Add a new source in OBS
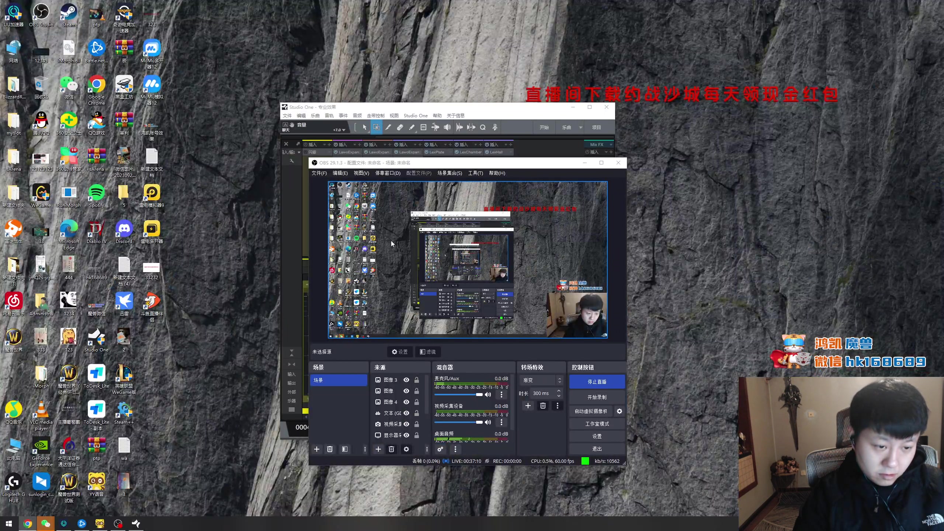 point(378,449)
